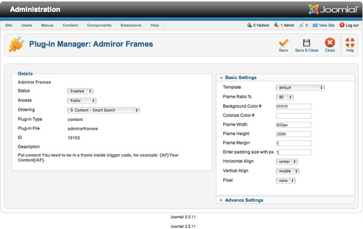Click the red Close icon

[x=330, y=42]
